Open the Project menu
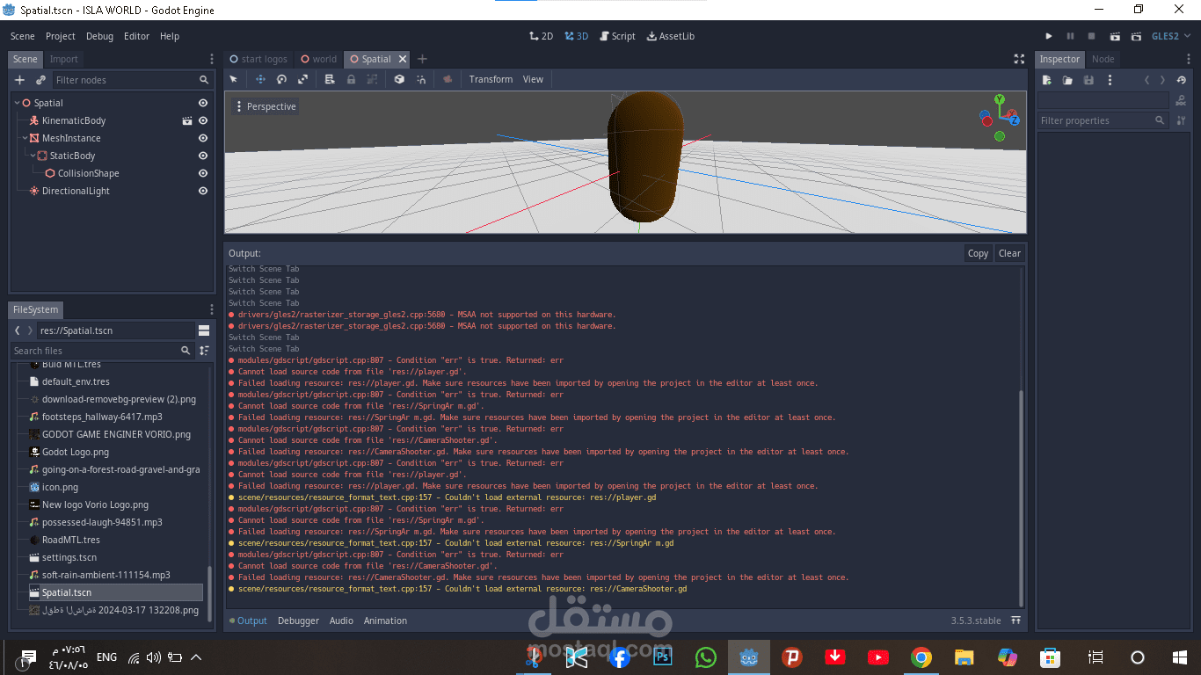 pos(61,36)
